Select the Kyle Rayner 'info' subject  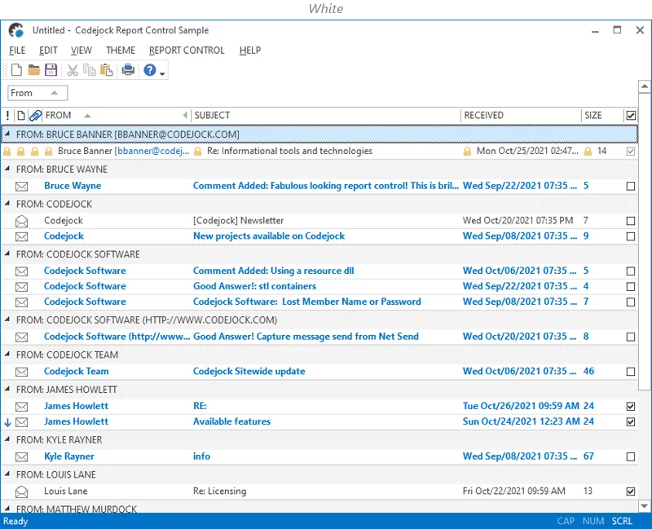tap(201, 456)
